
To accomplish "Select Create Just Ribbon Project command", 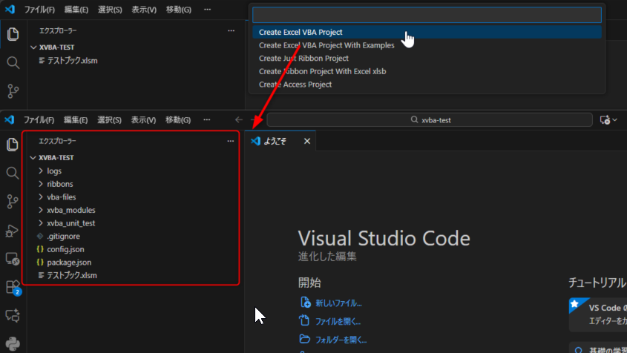I will pos(427,59).
